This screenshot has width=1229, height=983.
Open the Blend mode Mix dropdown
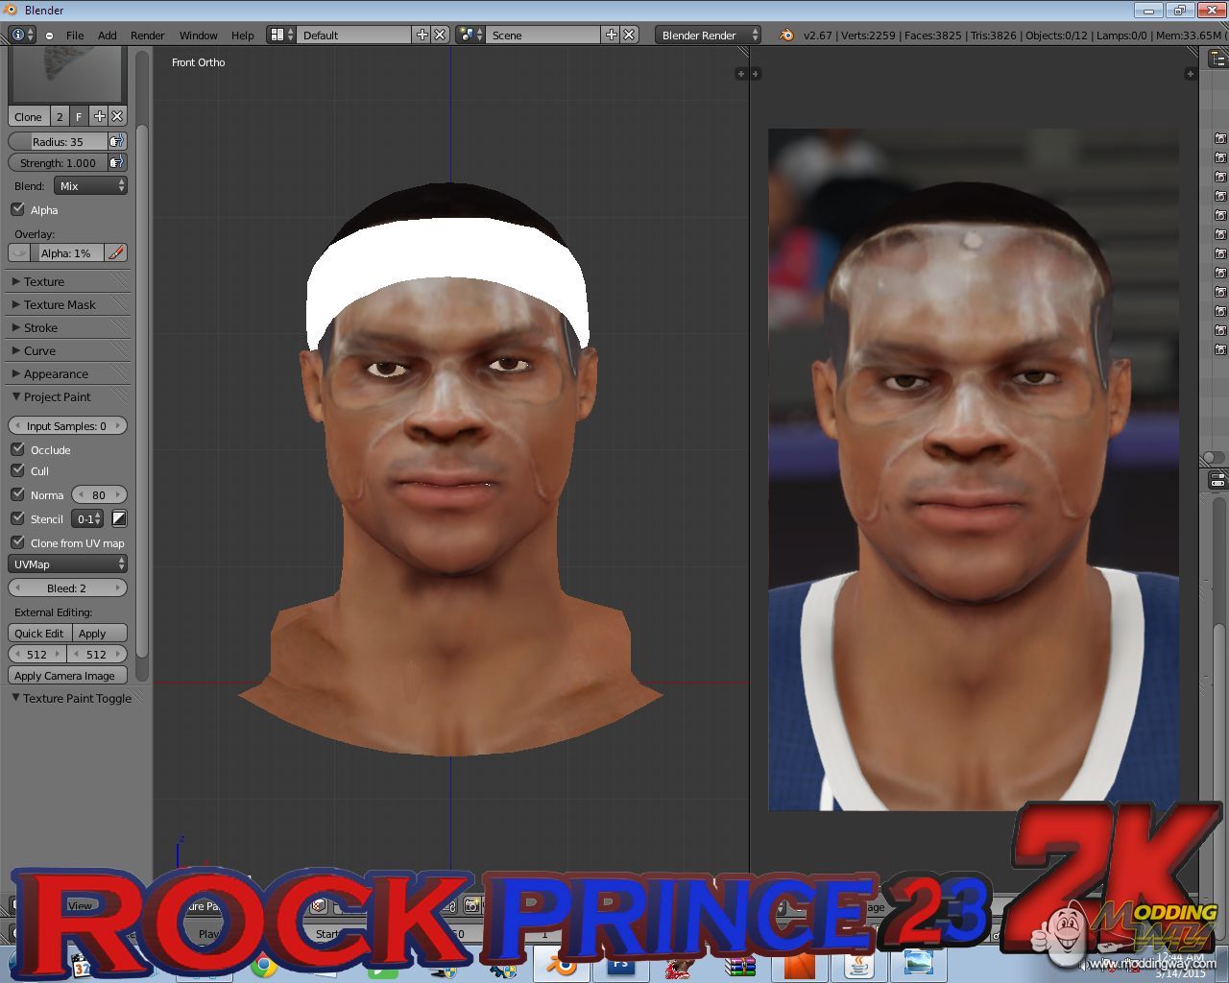click(x=90, y=186)
